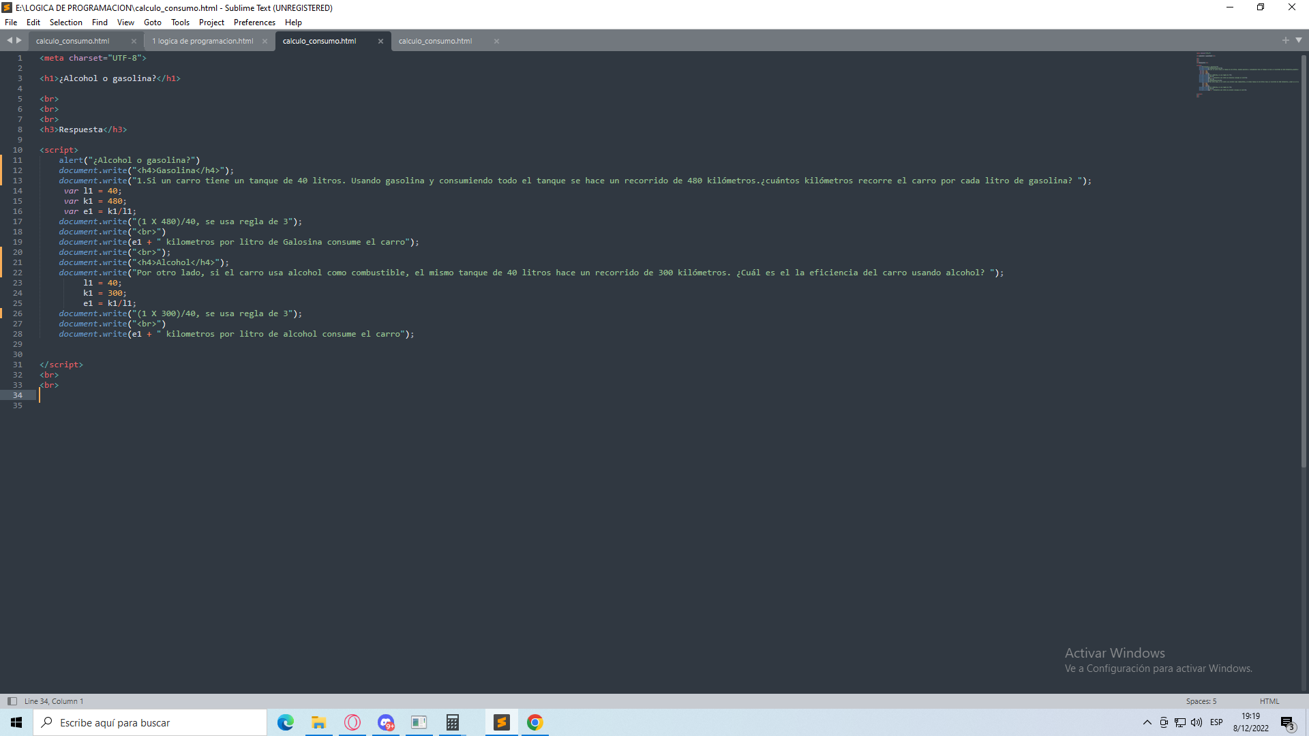Open the Spaces: 5 indentation selector

(1201, 701)
